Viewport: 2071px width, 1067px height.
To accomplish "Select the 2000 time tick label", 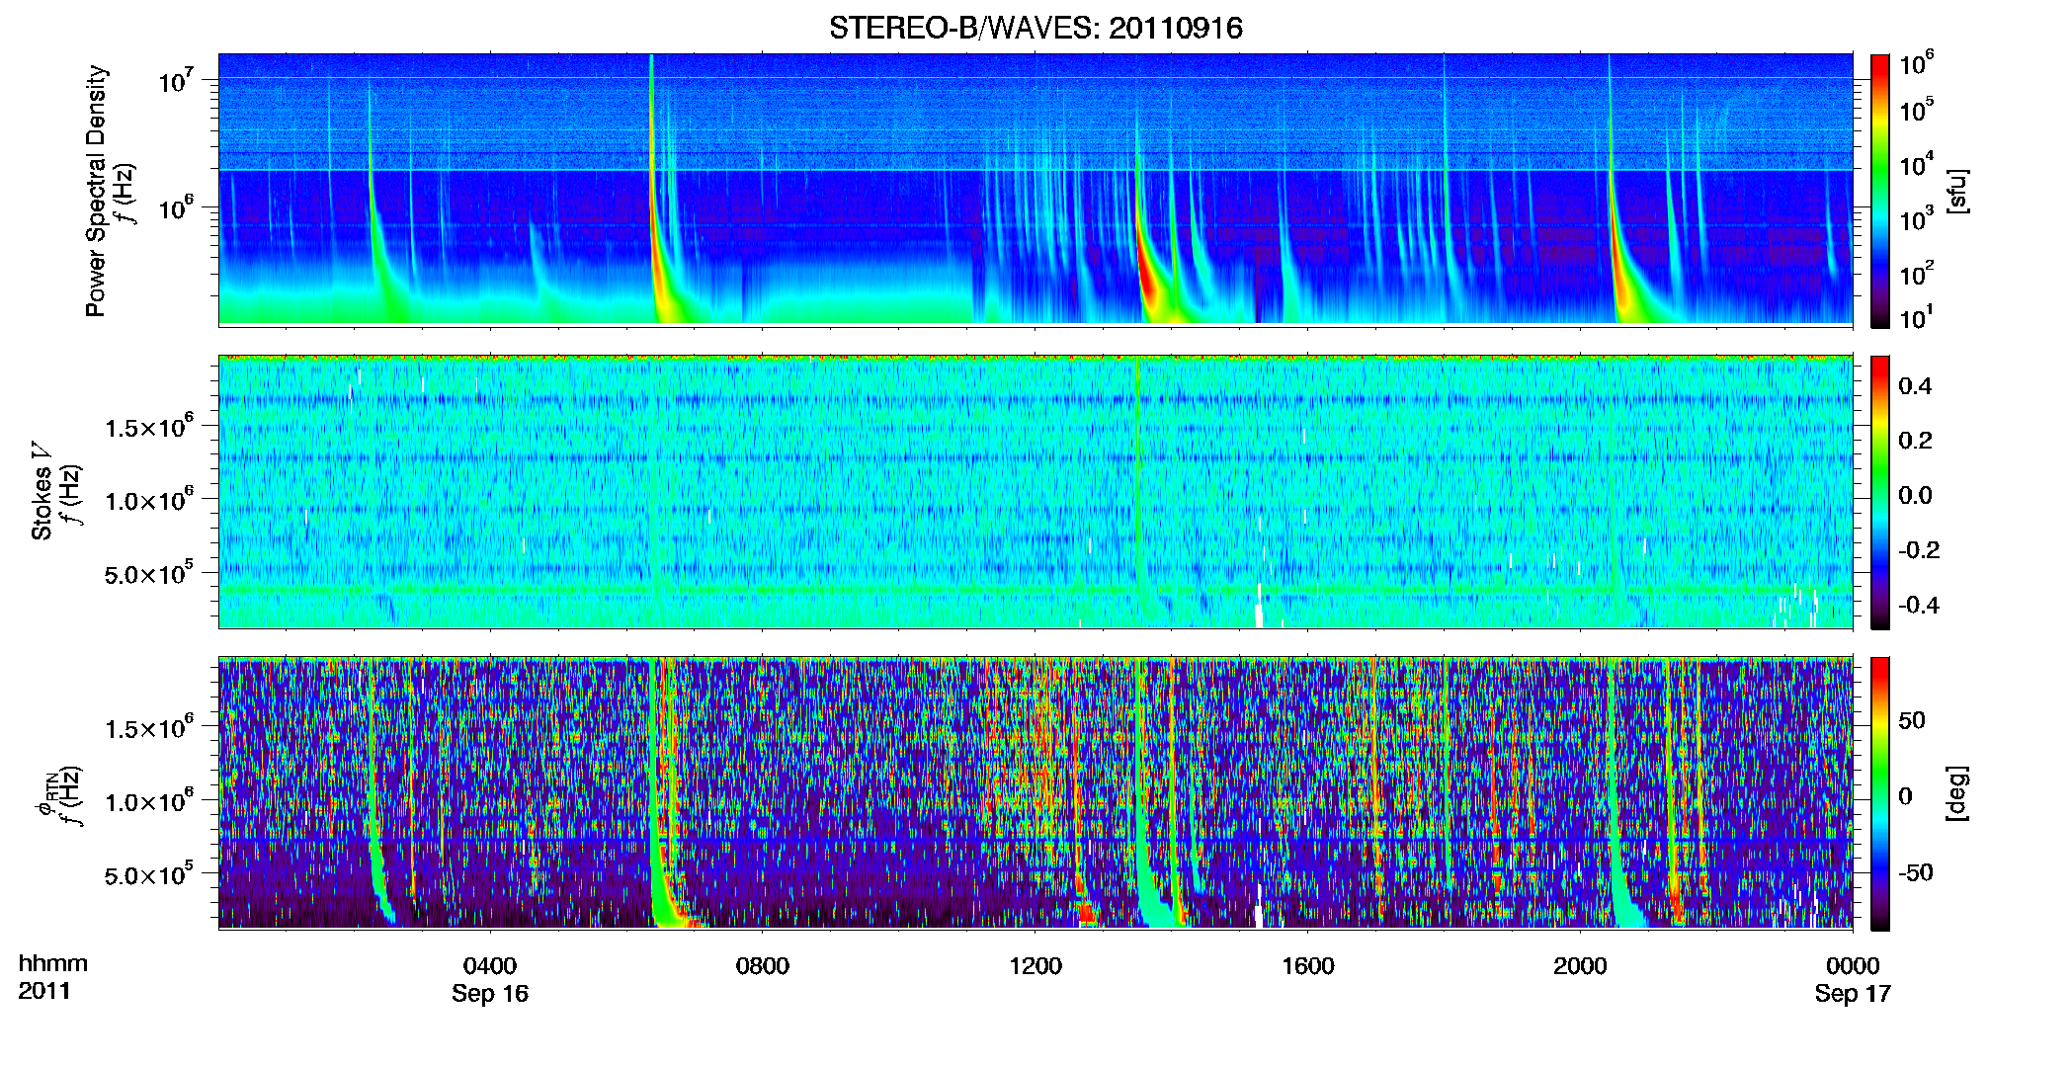I will click(1579, 966).
